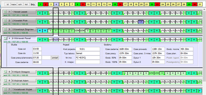This screenshot has height=95, width=206.
Task: Open employee 3 Kowalczyk Zbigniew
Action: tap(24, 29)
